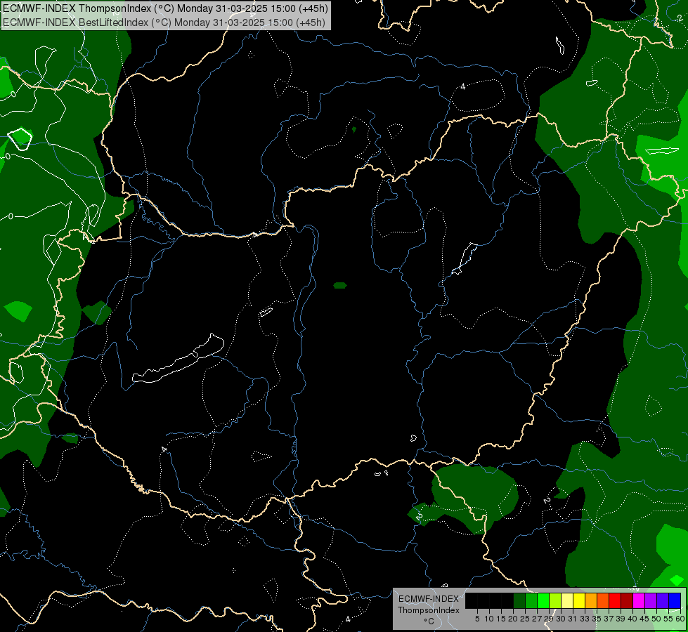Click the legend scale value 20

513,619
